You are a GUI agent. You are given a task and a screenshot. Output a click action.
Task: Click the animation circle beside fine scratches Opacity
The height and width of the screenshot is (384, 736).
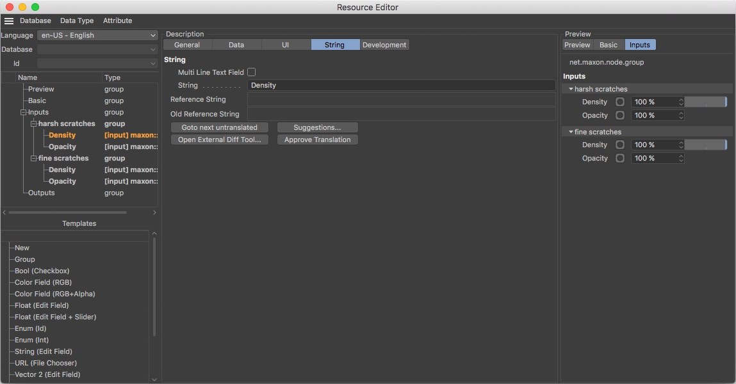coord(619,159)
